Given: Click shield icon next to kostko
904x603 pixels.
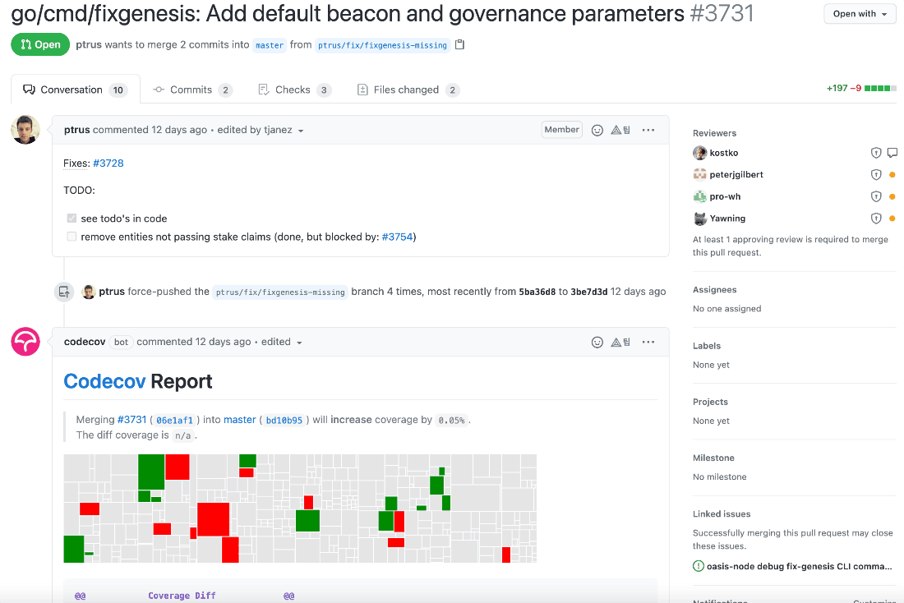Looking at the screenshot, I should coord(876,153).
